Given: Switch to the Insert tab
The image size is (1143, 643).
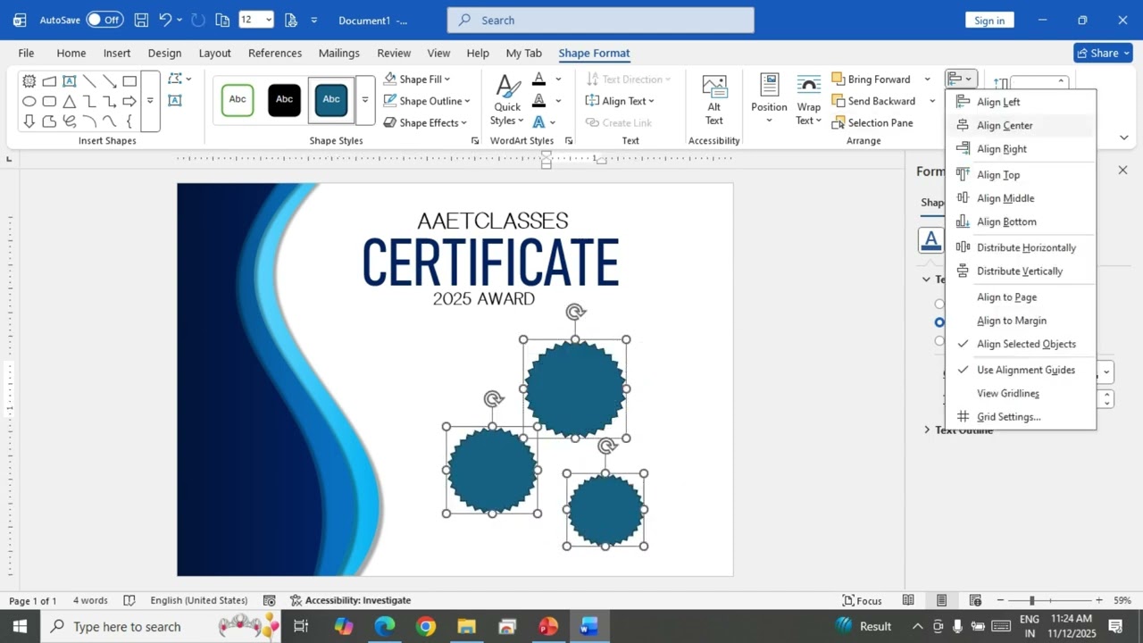Looking at the screenshot, I should click(x=116, y=53).
